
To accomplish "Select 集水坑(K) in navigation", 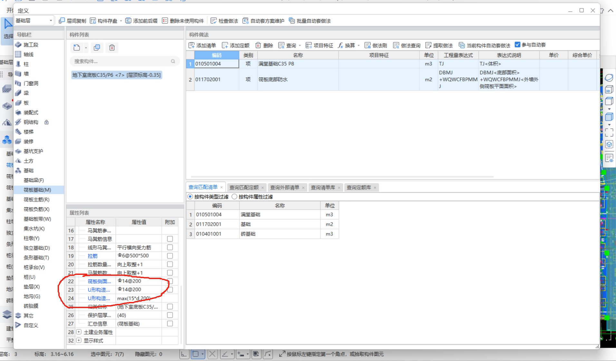I will point(34,228).
